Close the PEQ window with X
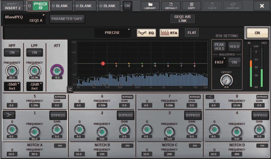Image resolution: width=271 pixels, height=159 pixels. pos(262,6)
